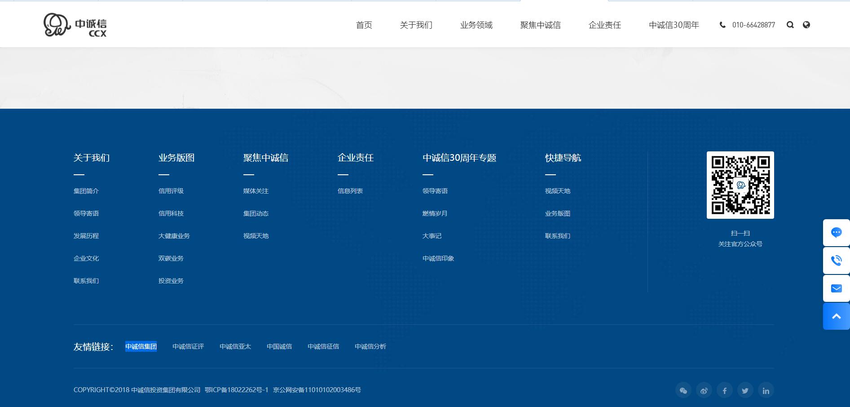Open the 业务领域 menu in top navigation
850x407 pixels.
[x=476, y=25]
